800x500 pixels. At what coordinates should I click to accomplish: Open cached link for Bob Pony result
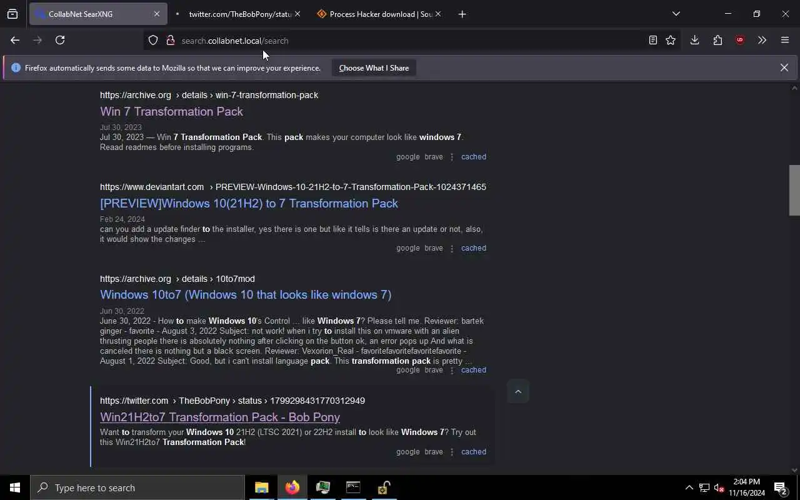[473, 452]
